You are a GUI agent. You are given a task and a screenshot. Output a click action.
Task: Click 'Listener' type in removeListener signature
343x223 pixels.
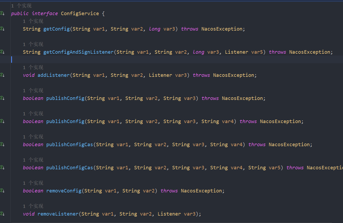pyautogui.click(x=169, y=214)
